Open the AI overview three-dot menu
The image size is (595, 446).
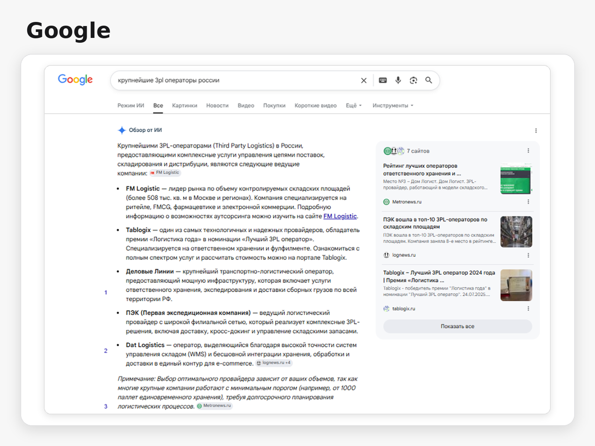(x=536, y=130)
